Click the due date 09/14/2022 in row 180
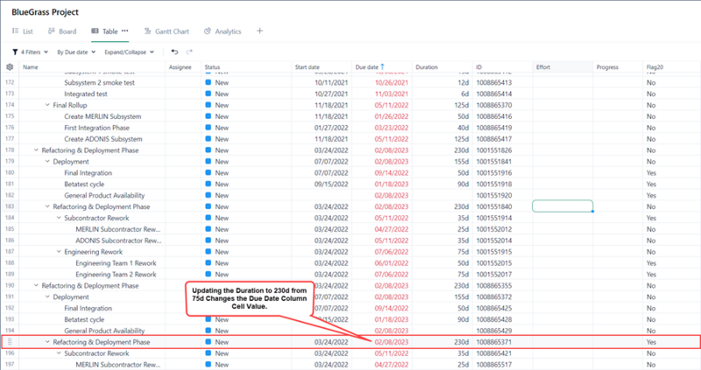 pyautogui.click(x=391, y=172)
